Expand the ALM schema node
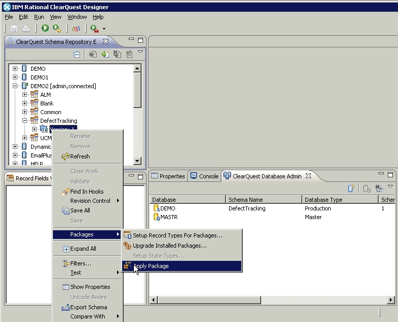The image size is (398, 322). click(x=25, y=95)
